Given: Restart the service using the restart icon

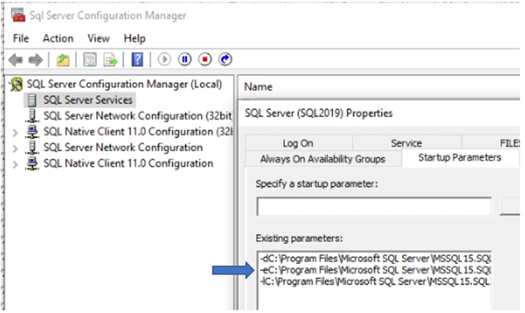Looking at the screenshot, I should (x=225, y=60).
